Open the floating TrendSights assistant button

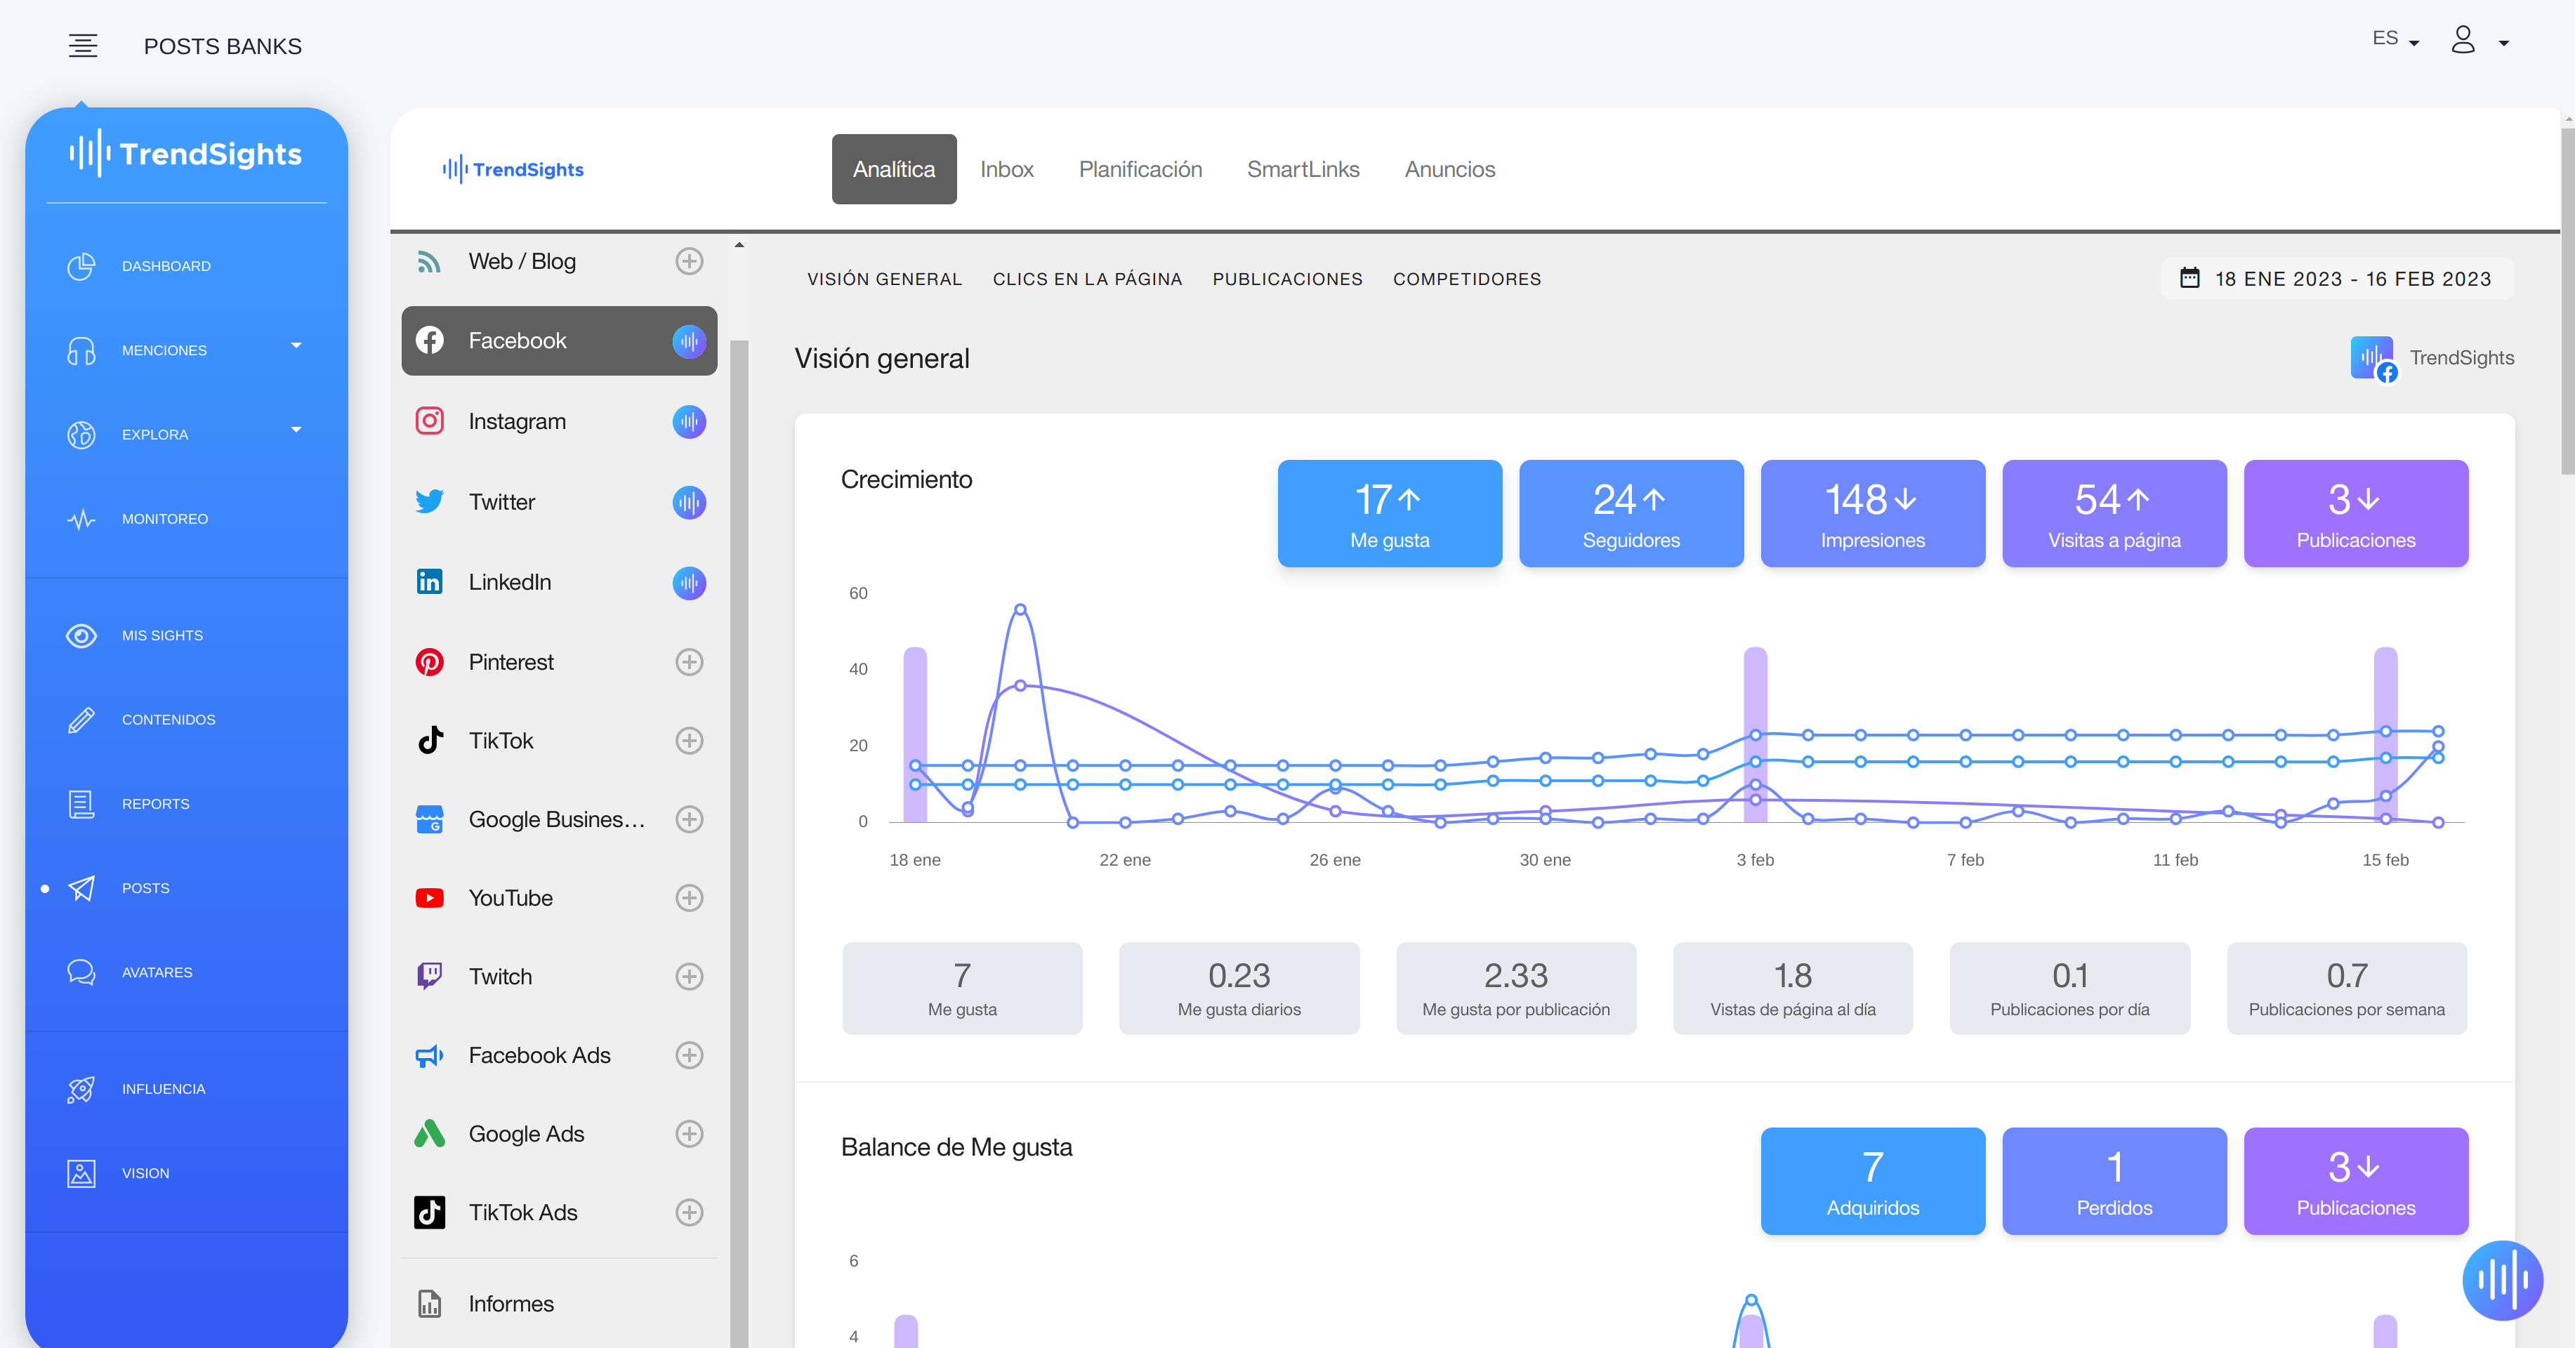[x=2503, y=1280]
